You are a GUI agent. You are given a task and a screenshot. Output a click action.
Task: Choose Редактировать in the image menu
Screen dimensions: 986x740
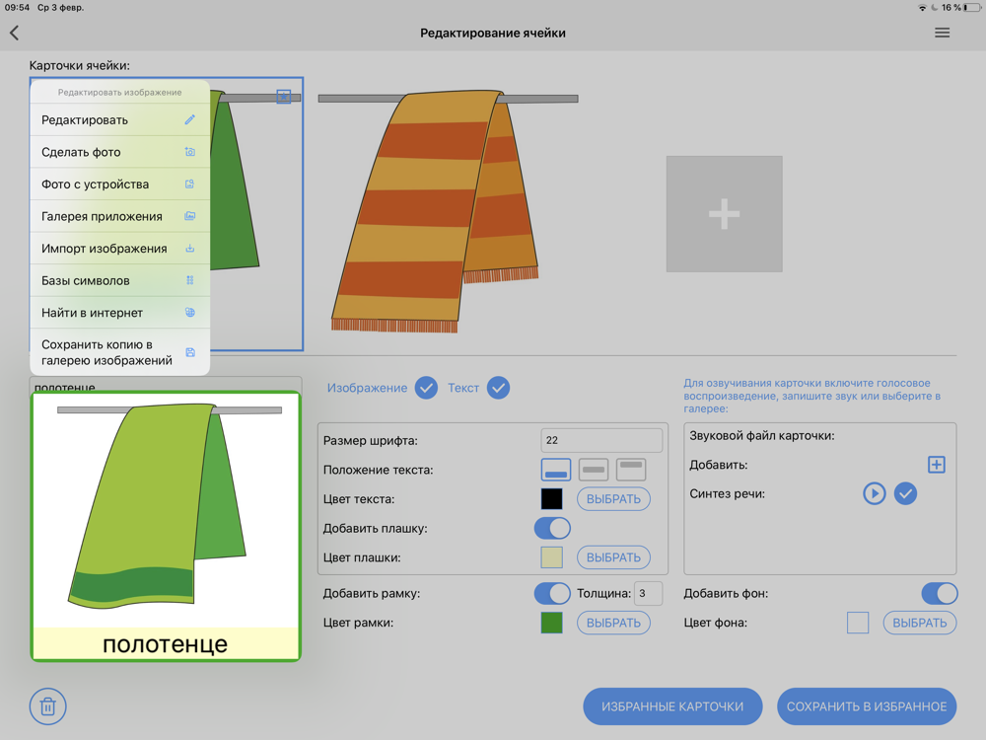pos(119,120)
